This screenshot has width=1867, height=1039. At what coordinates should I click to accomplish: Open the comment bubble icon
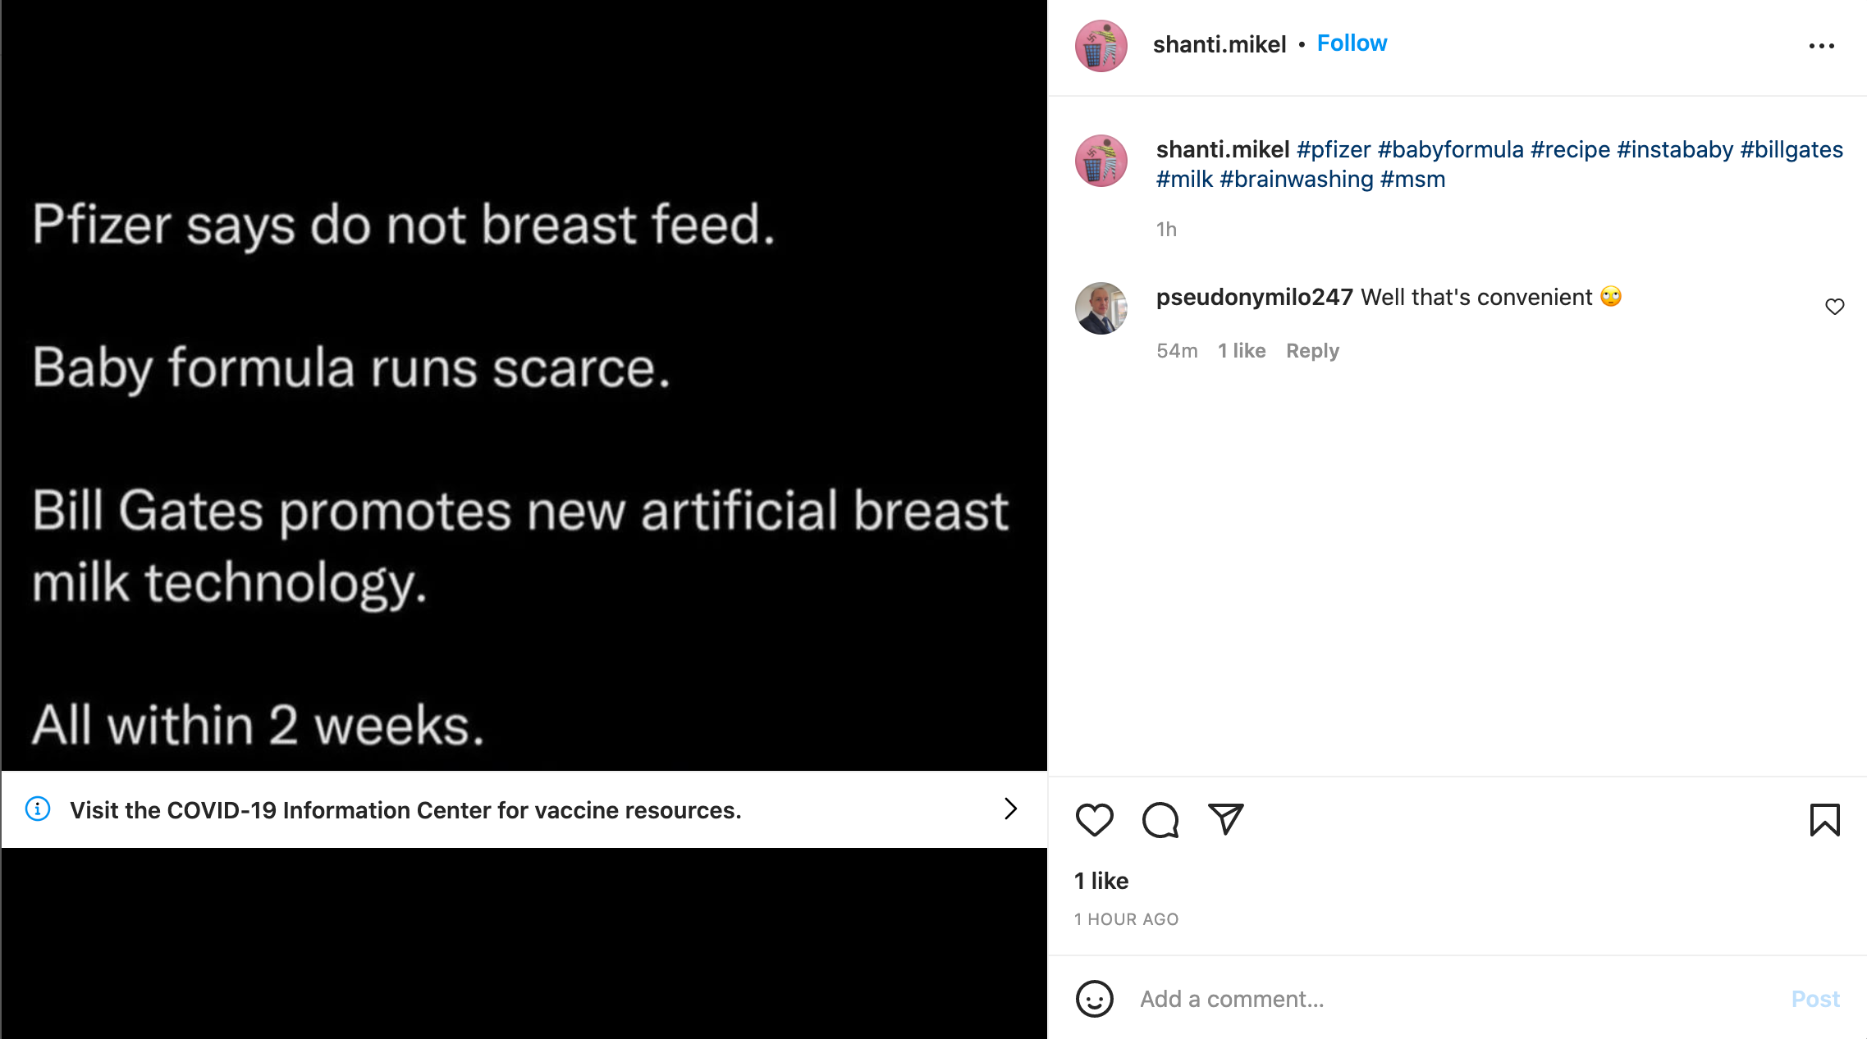coord(1160,819)
